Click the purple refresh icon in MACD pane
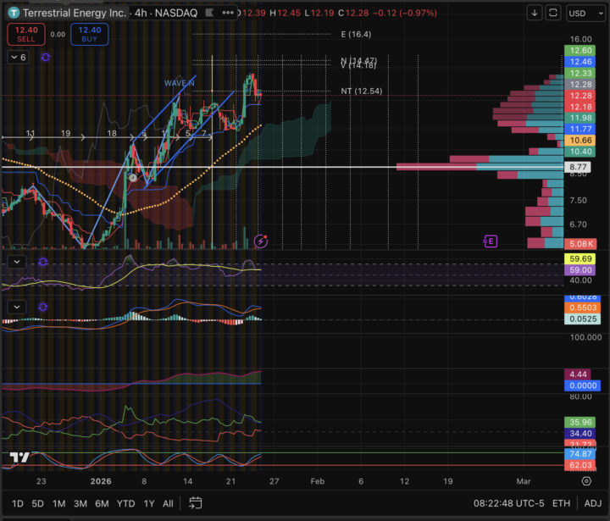 point(43,307)
